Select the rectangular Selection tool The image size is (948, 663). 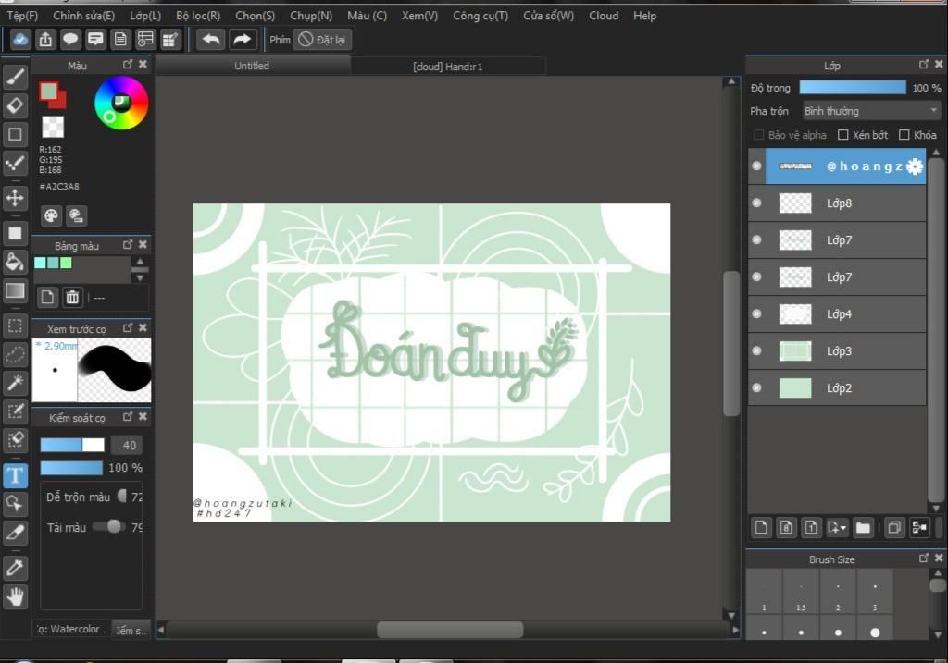coord(15,326)
